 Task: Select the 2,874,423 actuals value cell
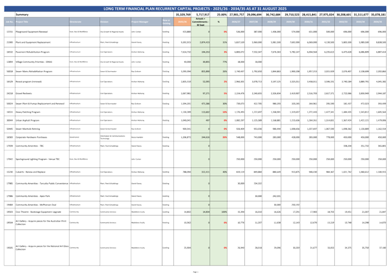coord(201,43)
